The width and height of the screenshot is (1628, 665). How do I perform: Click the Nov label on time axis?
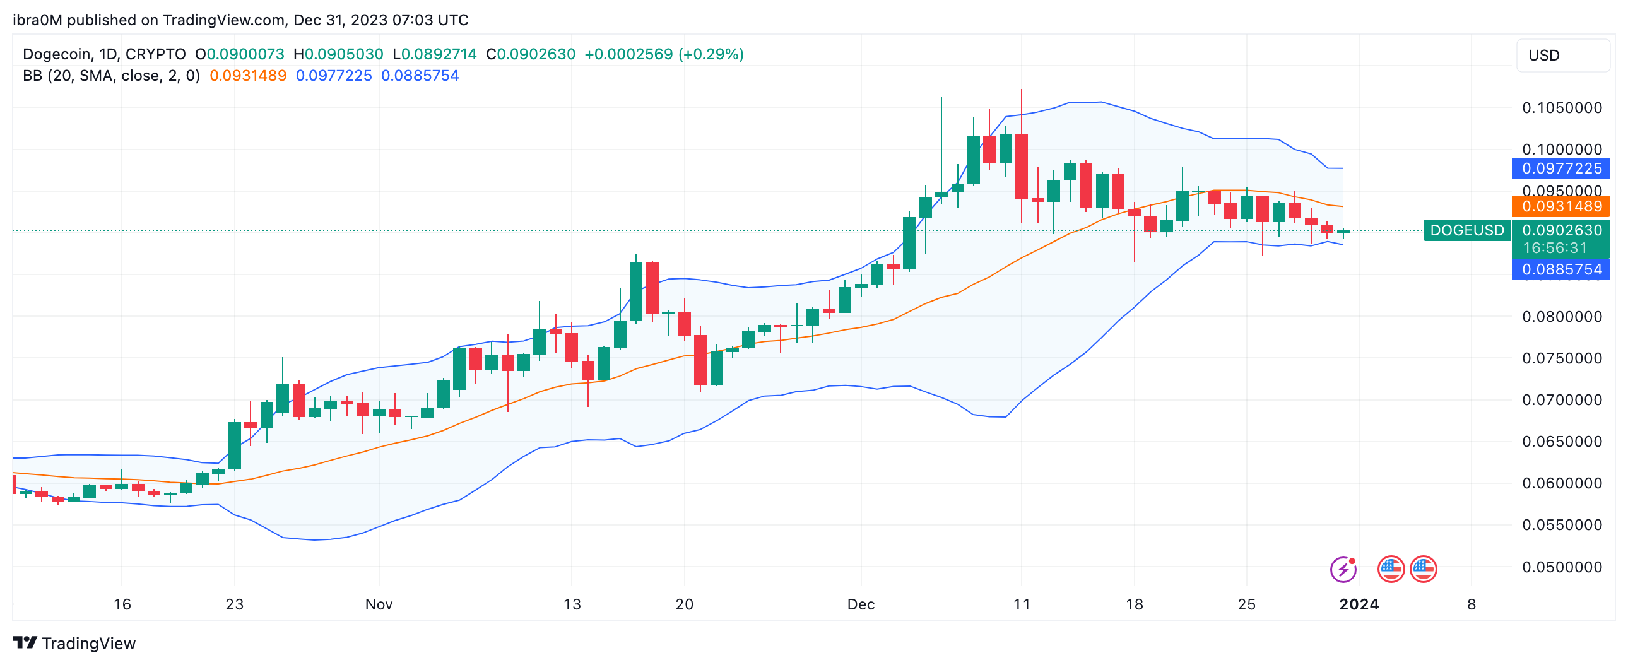click(379, 604)
